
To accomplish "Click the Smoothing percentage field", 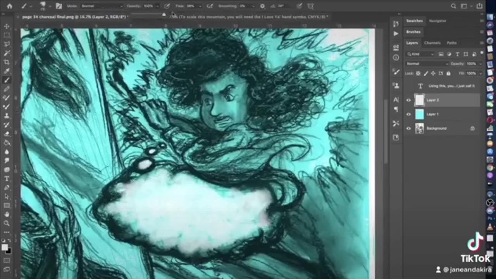I will coord(243,6).
